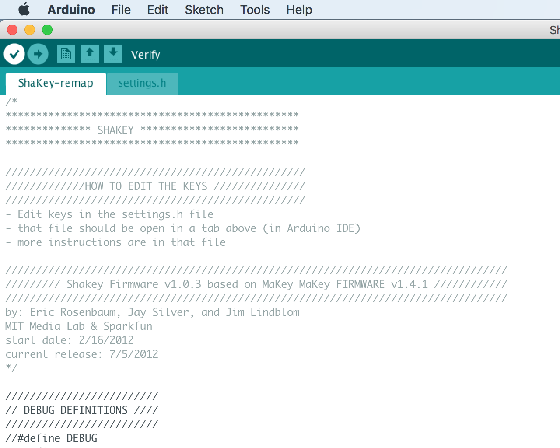Open the Apple menu
The height and width of the screenshot is (448, 560).
point(24,10)
